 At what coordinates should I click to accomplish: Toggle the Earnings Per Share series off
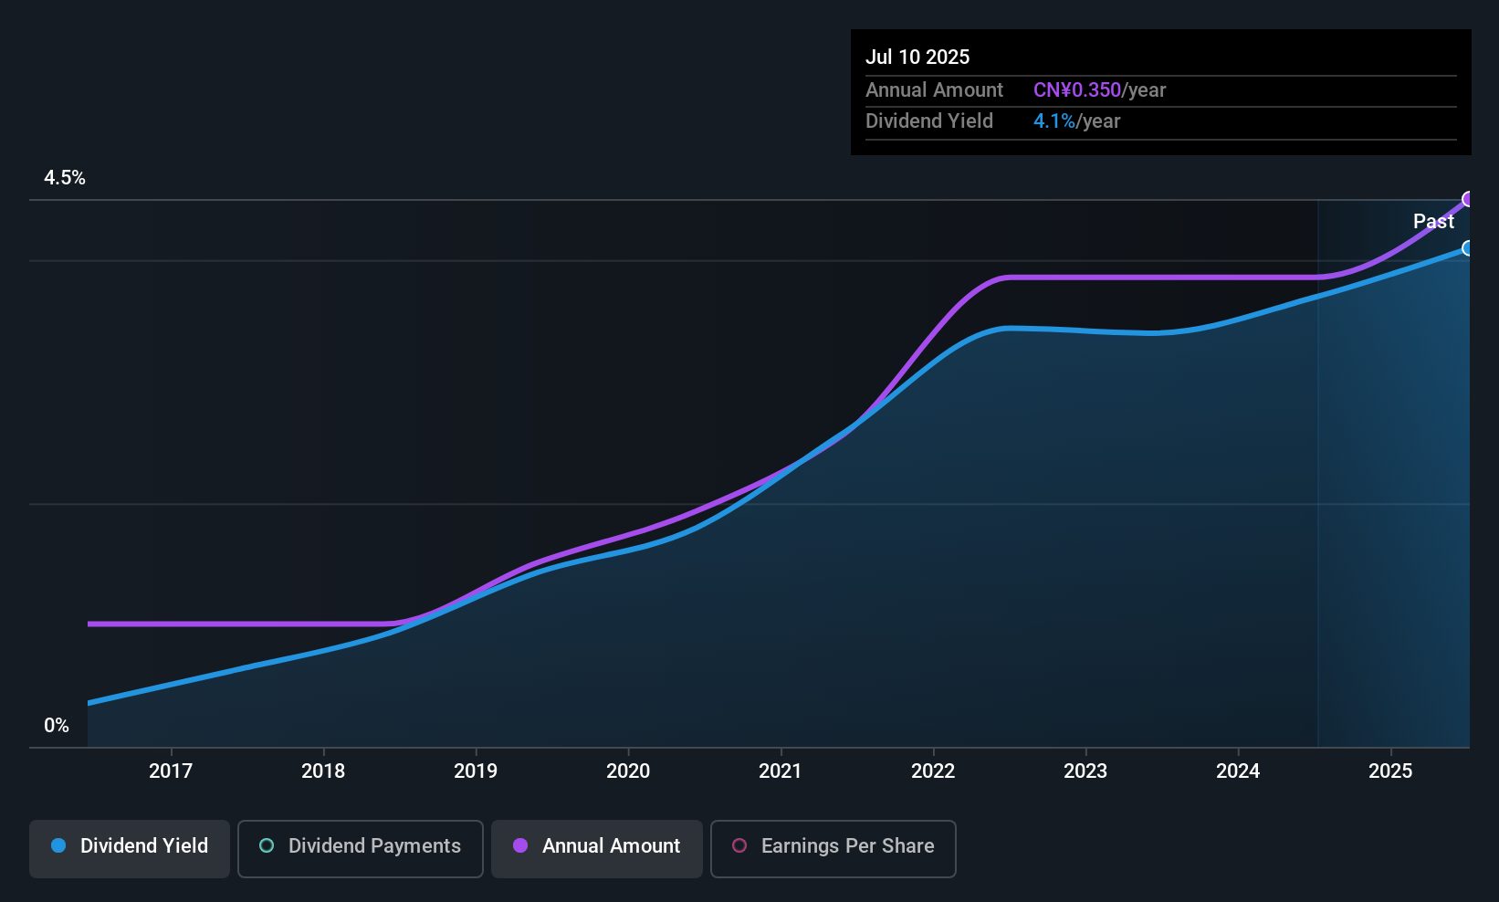832,847
